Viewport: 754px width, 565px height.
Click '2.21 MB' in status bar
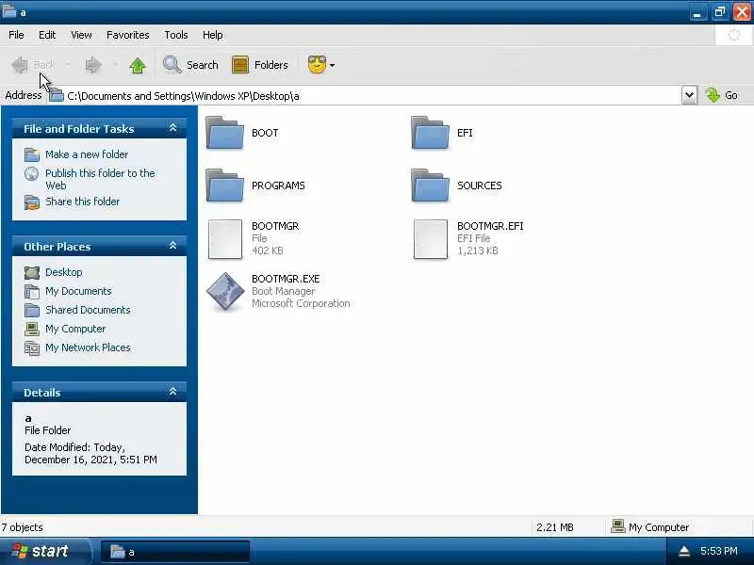coord(555,527)
